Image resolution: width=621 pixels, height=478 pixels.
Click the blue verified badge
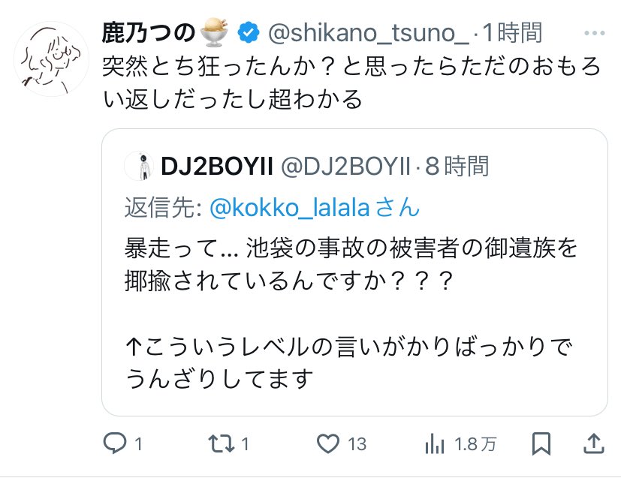click(249, 33)
